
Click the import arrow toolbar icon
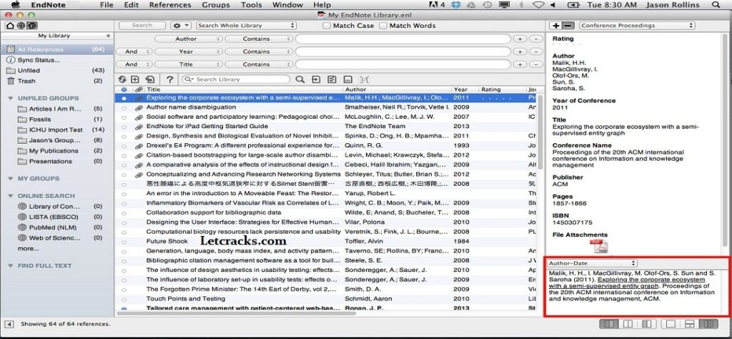(316, 79)
